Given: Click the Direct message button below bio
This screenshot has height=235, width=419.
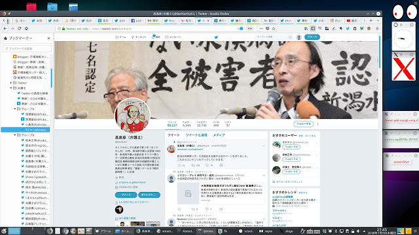Looking at the screenshot, I should click(149, 195).
